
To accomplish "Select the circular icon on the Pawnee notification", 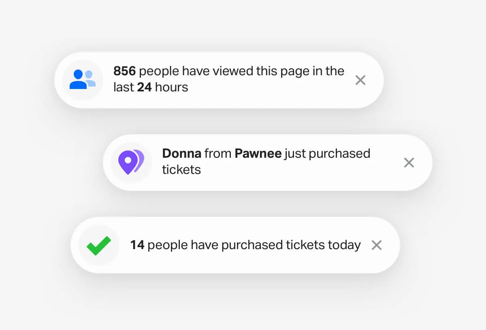I will (x=130, y=162).
